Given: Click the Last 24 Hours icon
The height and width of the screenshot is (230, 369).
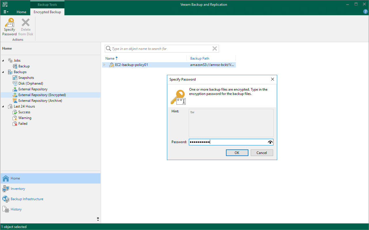Looking at the screenshot, I should (10, 106).
